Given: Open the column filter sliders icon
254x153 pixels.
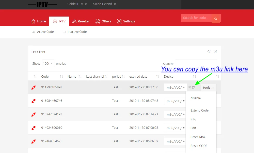Looking at the screenshot, I should [215, 52].
